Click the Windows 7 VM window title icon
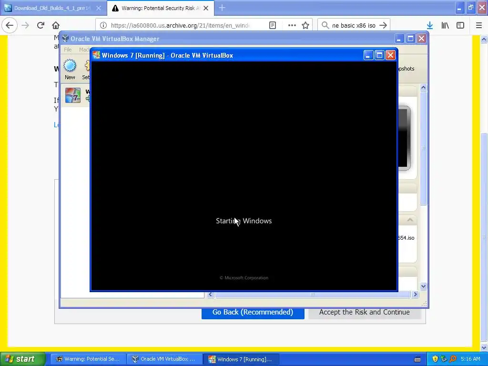488x366 pixels. click(96, 55)
